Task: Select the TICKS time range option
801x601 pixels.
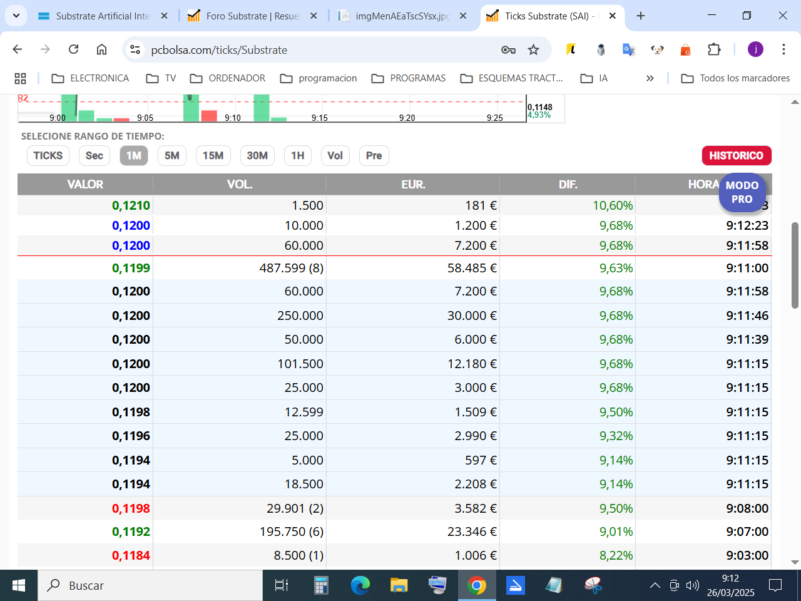Action: pyautogui.click(x=48, y=155)
